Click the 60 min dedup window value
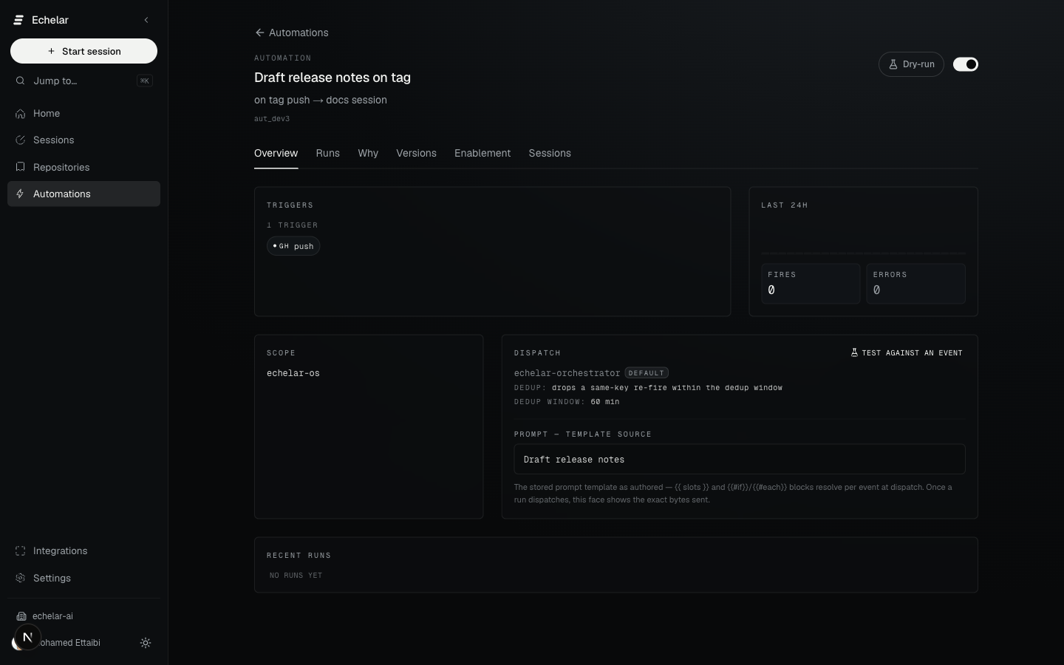 pos(605,402)
